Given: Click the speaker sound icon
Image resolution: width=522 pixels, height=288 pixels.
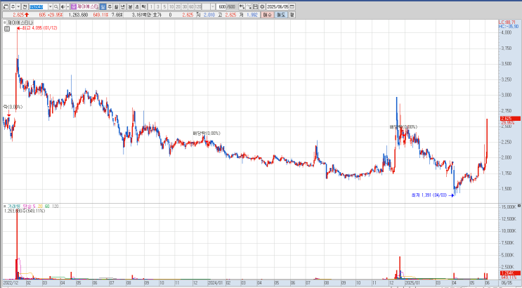Looking at the screenshot, I should [63, 6].
